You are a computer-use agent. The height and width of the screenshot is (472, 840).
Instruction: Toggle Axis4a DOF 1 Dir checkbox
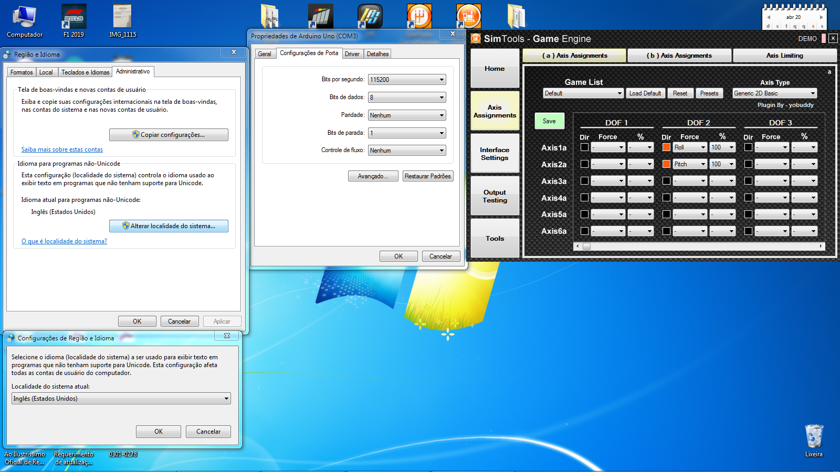[584, 198]
